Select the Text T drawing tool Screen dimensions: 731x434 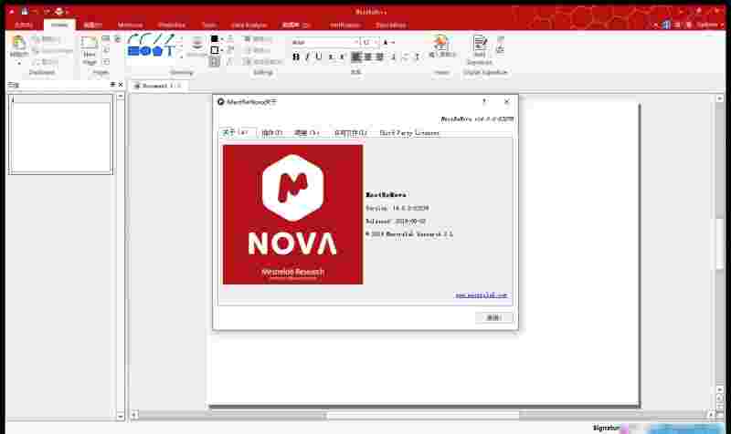click(170, 51)
